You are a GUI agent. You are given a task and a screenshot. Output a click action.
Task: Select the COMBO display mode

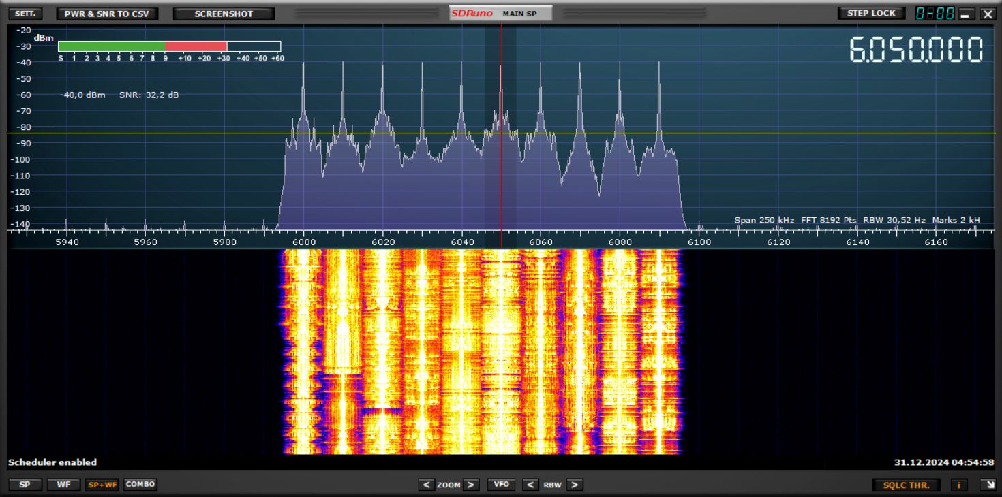coord(140,485)
